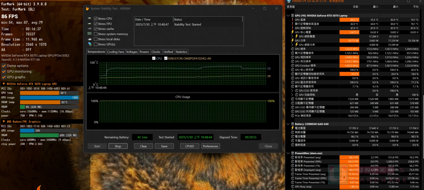Image resolution: width=424 pixels, height=190 pixels.
Task: Collapse the PresentMon [dwm.exe] group
Action: tap(288, 153)
